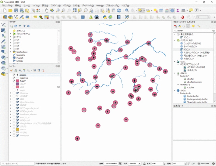The image size is (216, 166).
Task: Enable the alaska layer checkbox
Action: click(x=14, y=129)
